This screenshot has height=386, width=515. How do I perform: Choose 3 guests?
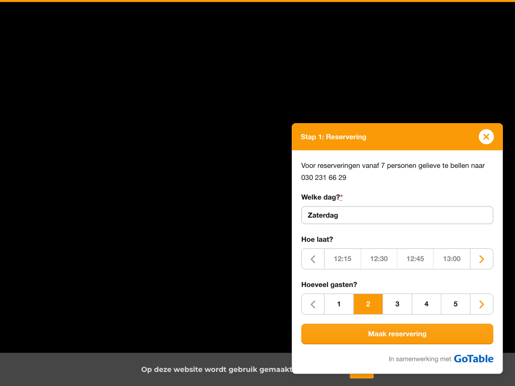tap(397, 304)
